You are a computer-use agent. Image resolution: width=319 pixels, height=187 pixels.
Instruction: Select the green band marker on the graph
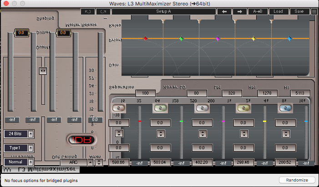(181, 38)
